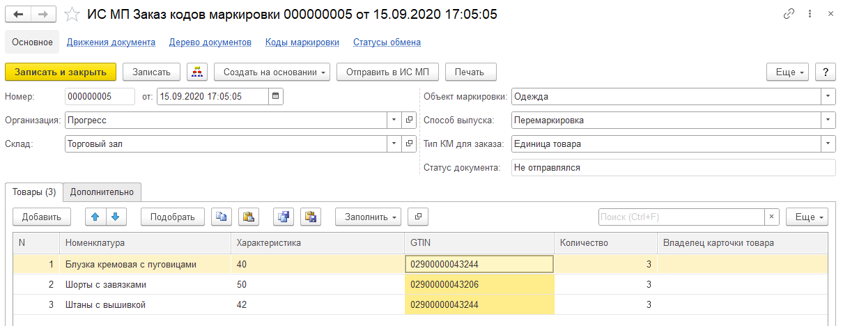
Task: Move selected row up with arrow
Action: coord(95,217)
